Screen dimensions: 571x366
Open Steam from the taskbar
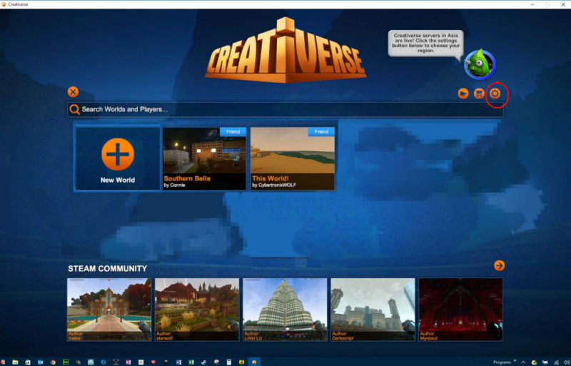203,362
